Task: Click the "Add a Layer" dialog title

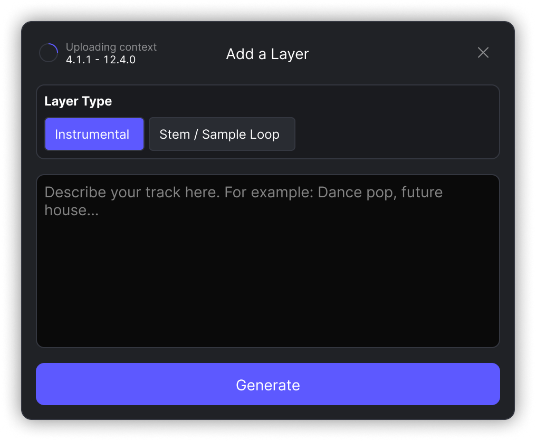Action: tap(267, 54)
